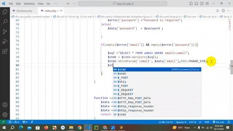Image resolution: width=233 pixels, height=131 pixels.
Task: Click code line $sql SELECT statement
Action: [148, 53]
